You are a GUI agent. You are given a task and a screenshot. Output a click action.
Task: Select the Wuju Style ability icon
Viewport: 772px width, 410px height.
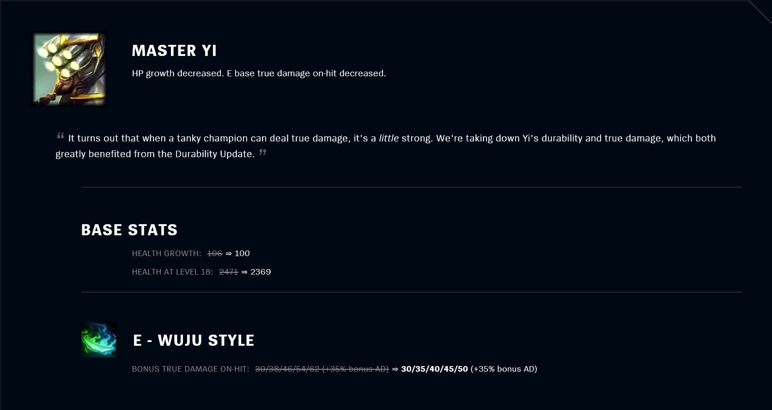[x=99, y=340]
